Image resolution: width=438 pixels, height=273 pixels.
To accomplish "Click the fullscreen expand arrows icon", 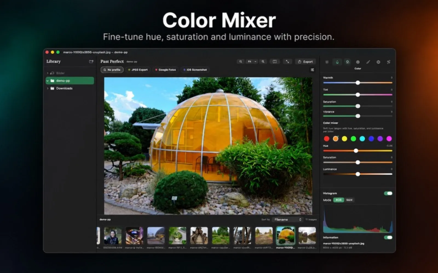I will [x=287, y=62].
